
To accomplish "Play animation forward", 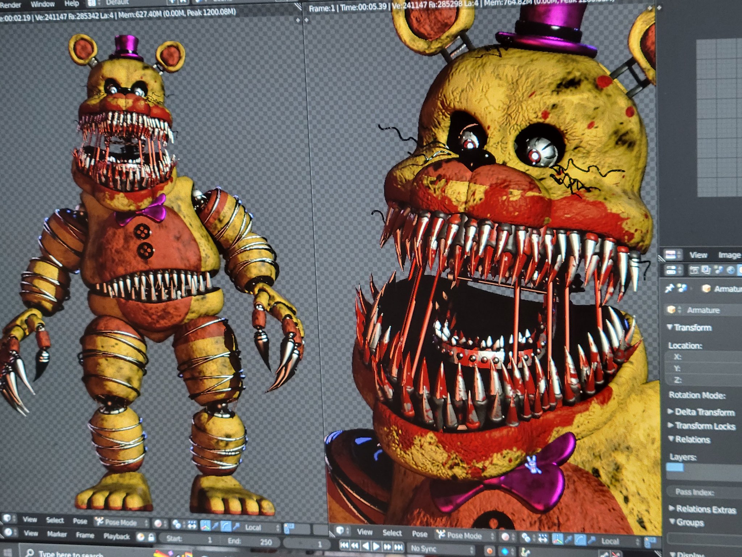I will [x=376, y=546].
